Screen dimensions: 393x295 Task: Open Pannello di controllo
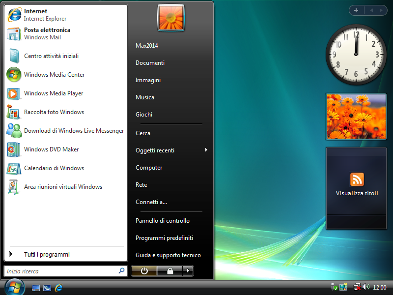click(163, 221)
